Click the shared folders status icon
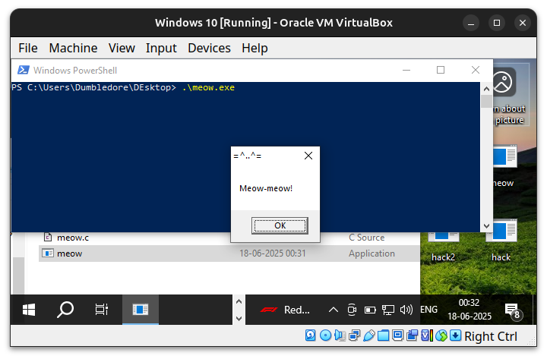This screenshot has width=547, height=359. click(x=383, y=335)
